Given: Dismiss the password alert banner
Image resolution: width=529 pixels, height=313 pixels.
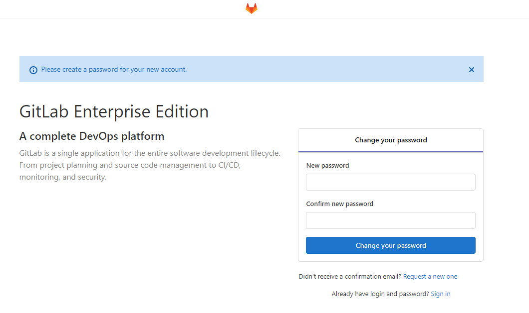Looking at the screenshot, I should (471, 70).
